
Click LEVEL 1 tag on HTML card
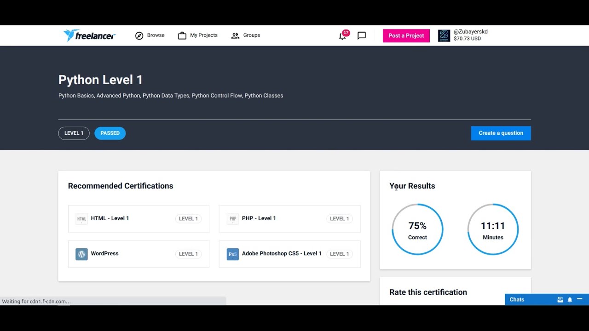tap(188, 219)
